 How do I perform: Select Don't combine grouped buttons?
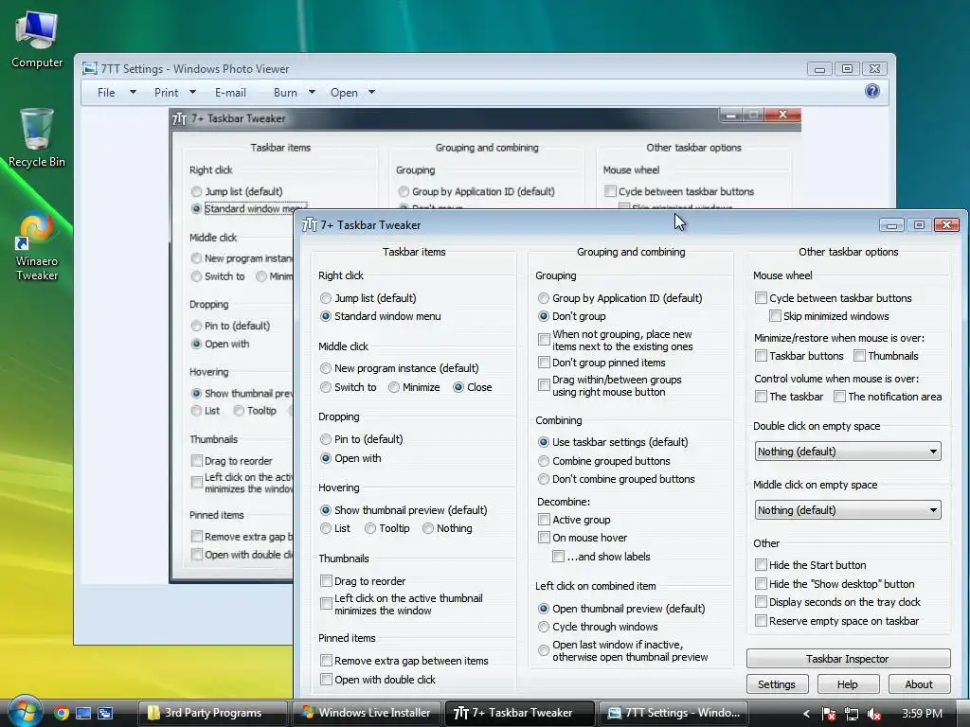(x=616, y=479)
